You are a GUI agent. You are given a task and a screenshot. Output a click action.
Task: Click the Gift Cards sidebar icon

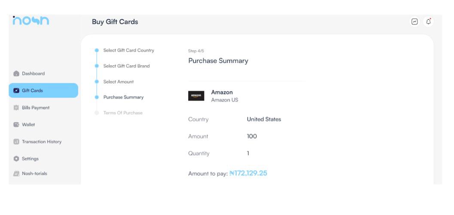point(16,91)
